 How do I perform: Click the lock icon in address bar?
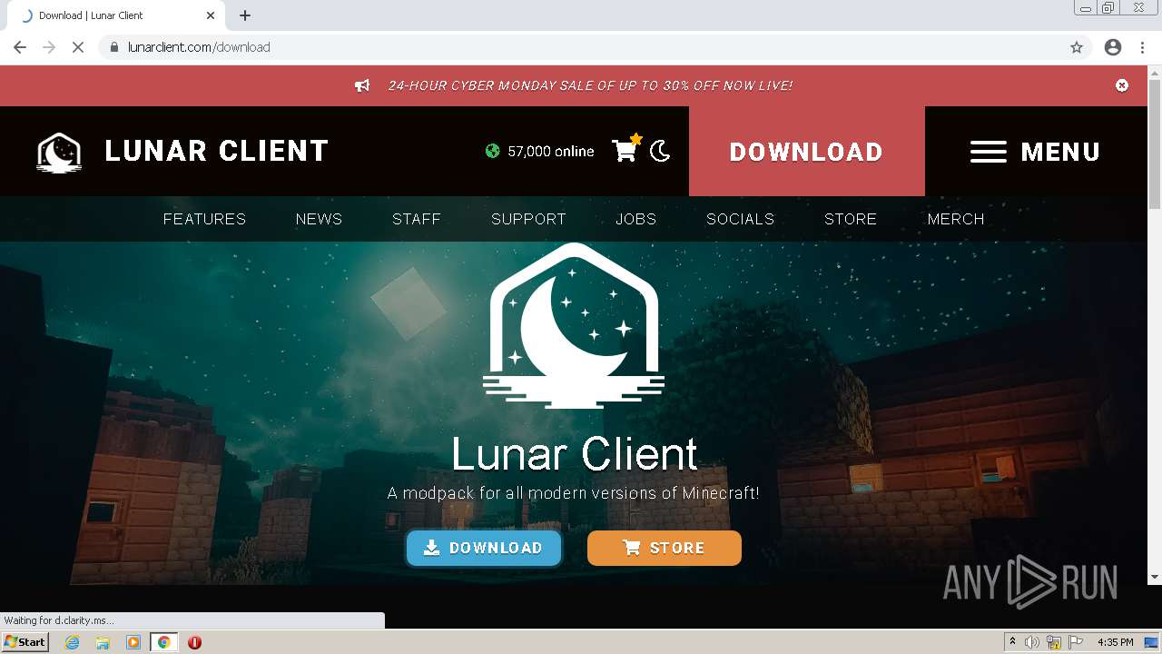click(113, 47)
